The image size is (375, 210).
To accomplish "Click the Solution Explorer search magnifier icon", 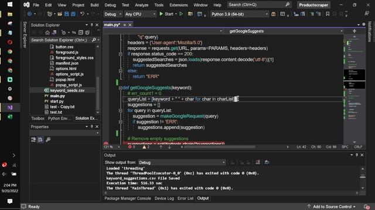I will click(x=94, y=40).
